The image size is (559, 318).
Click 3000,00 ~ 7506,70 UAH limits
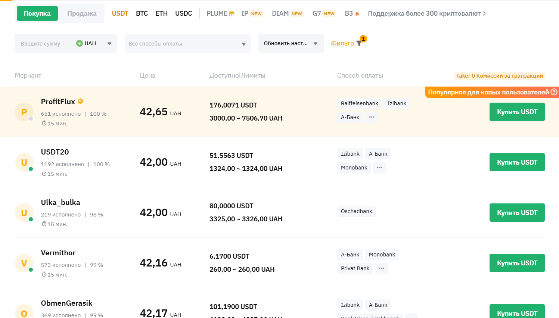246,118
